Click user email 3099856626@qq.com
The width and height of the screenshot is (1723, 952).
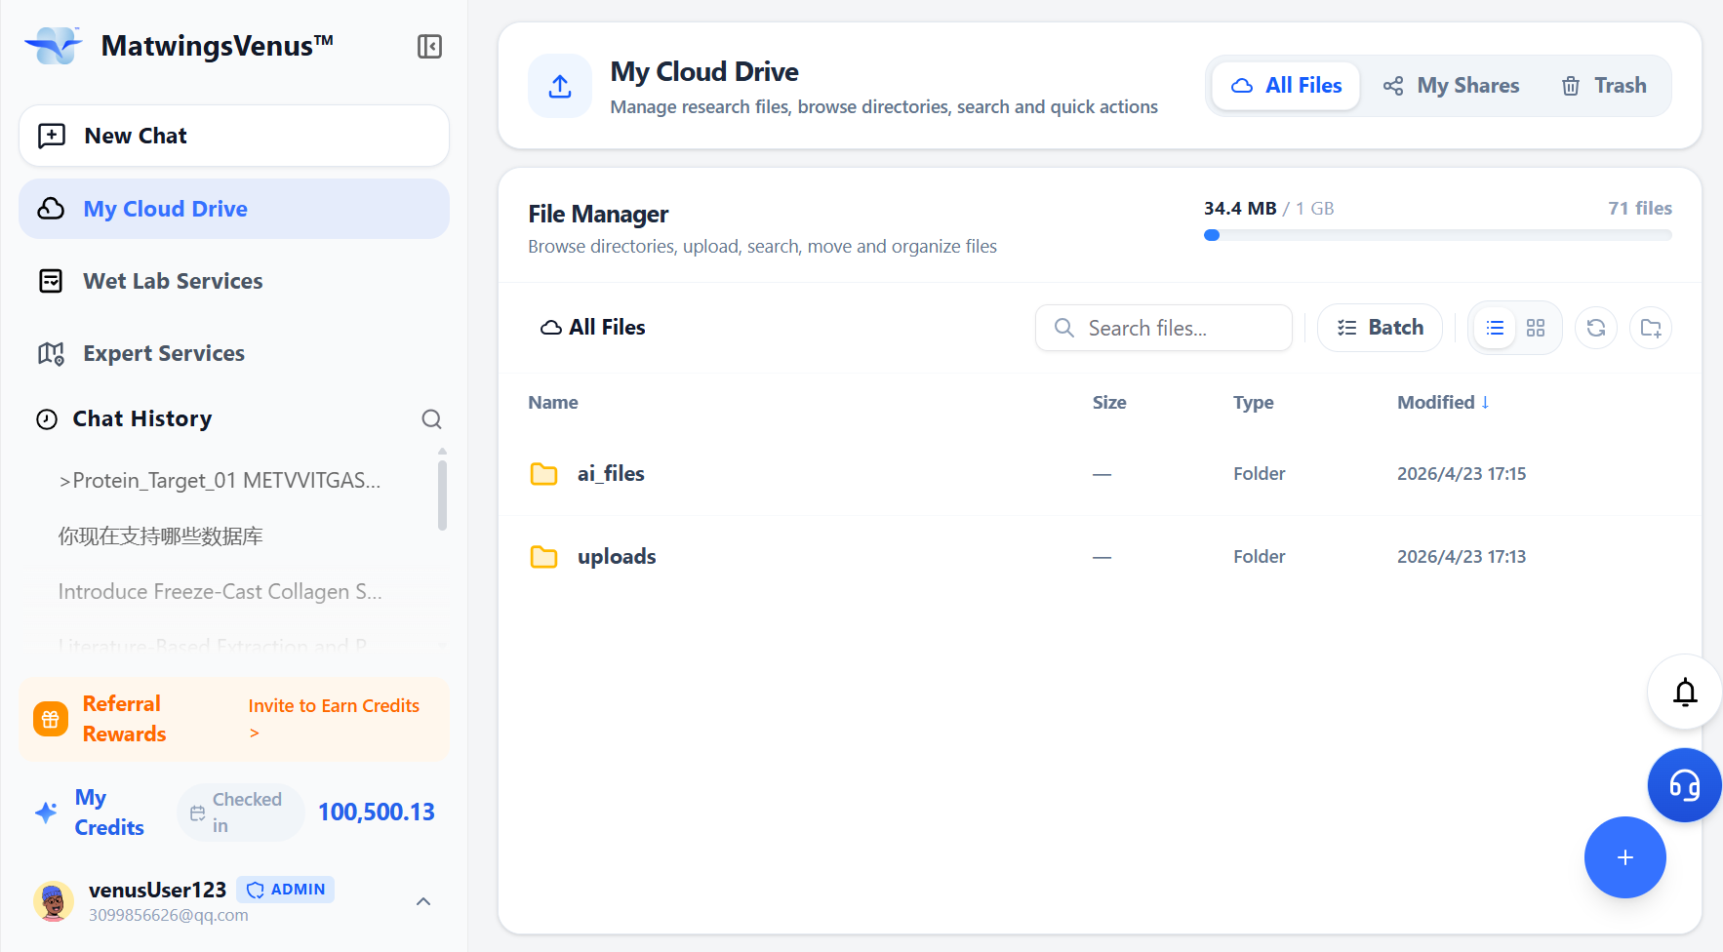[x=169, y=915]
